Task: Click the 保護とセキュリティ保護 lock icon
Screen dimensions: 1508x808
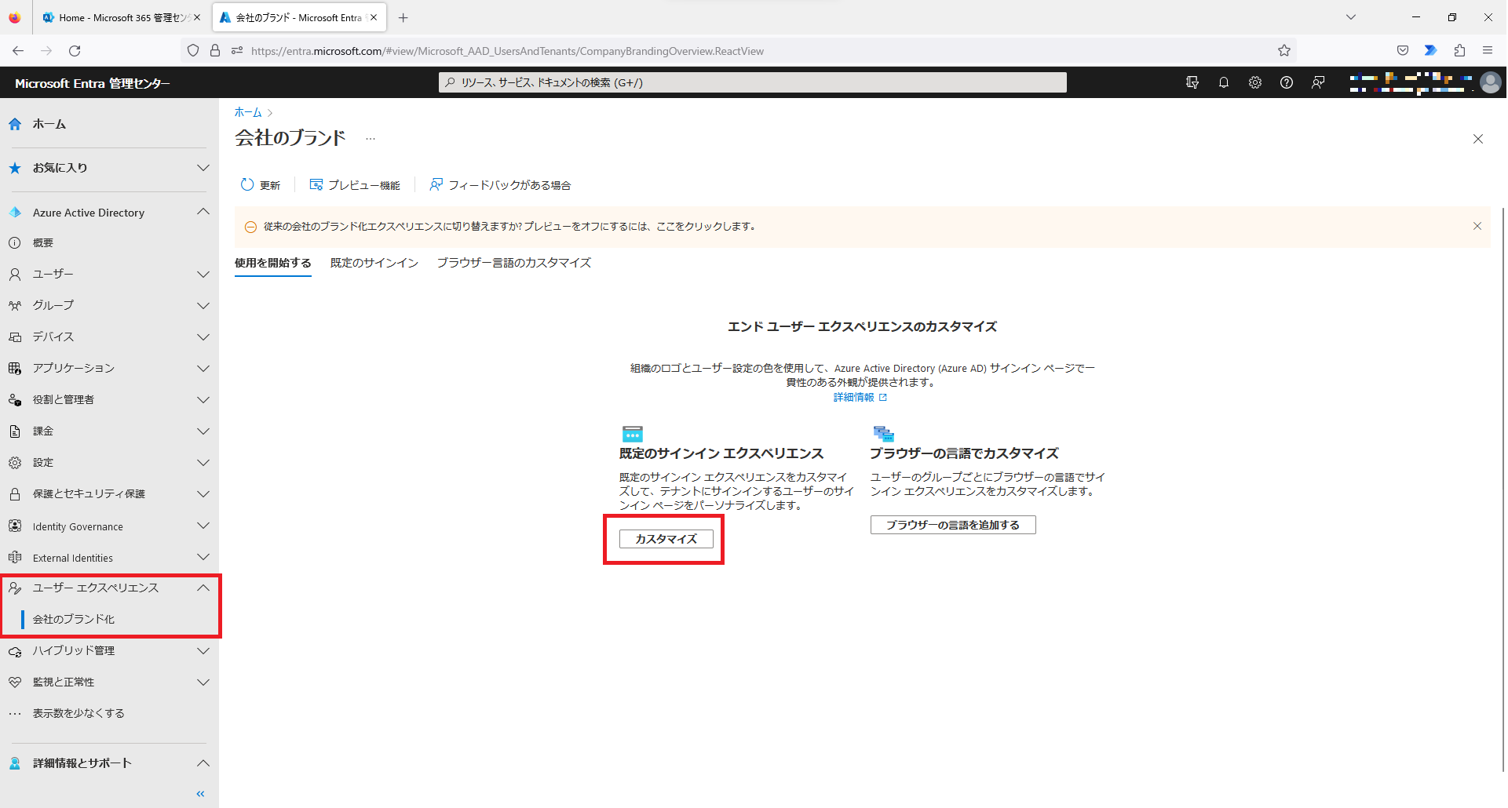Action: tap(15, 494)
